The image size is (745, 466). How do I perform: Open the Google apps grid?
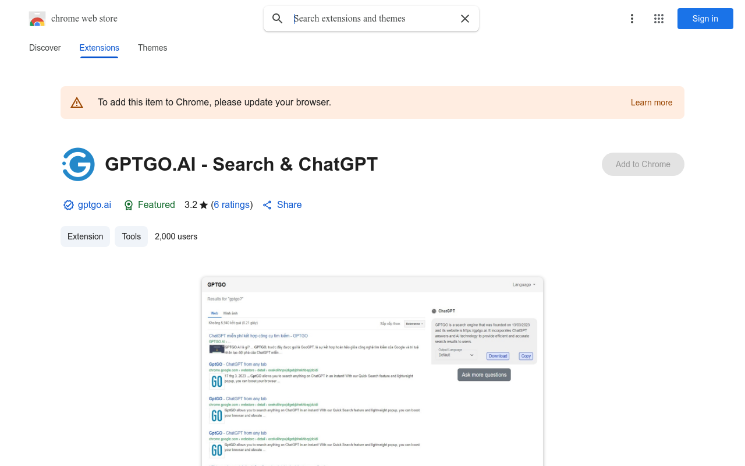pos(659,19)
